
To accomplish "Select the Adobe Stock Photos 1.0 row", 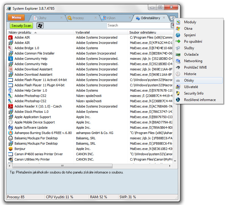I will 90,112.
